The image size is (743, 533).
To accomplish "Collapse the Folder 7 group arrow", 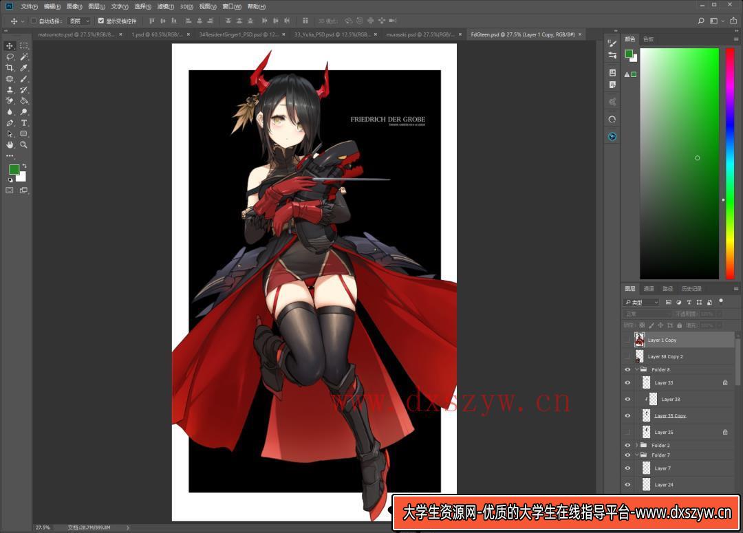I will [637, 455].
